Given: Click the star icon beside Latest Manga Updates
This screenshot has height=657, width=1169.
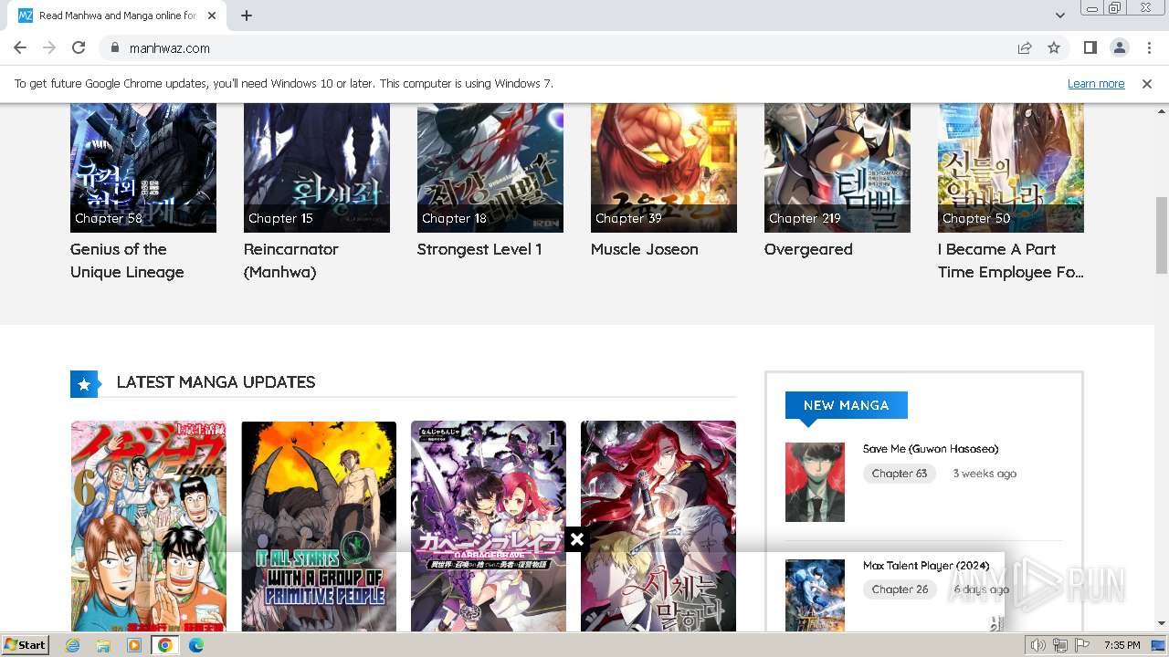Looking at the screenshot, I should tap(84, 384).
